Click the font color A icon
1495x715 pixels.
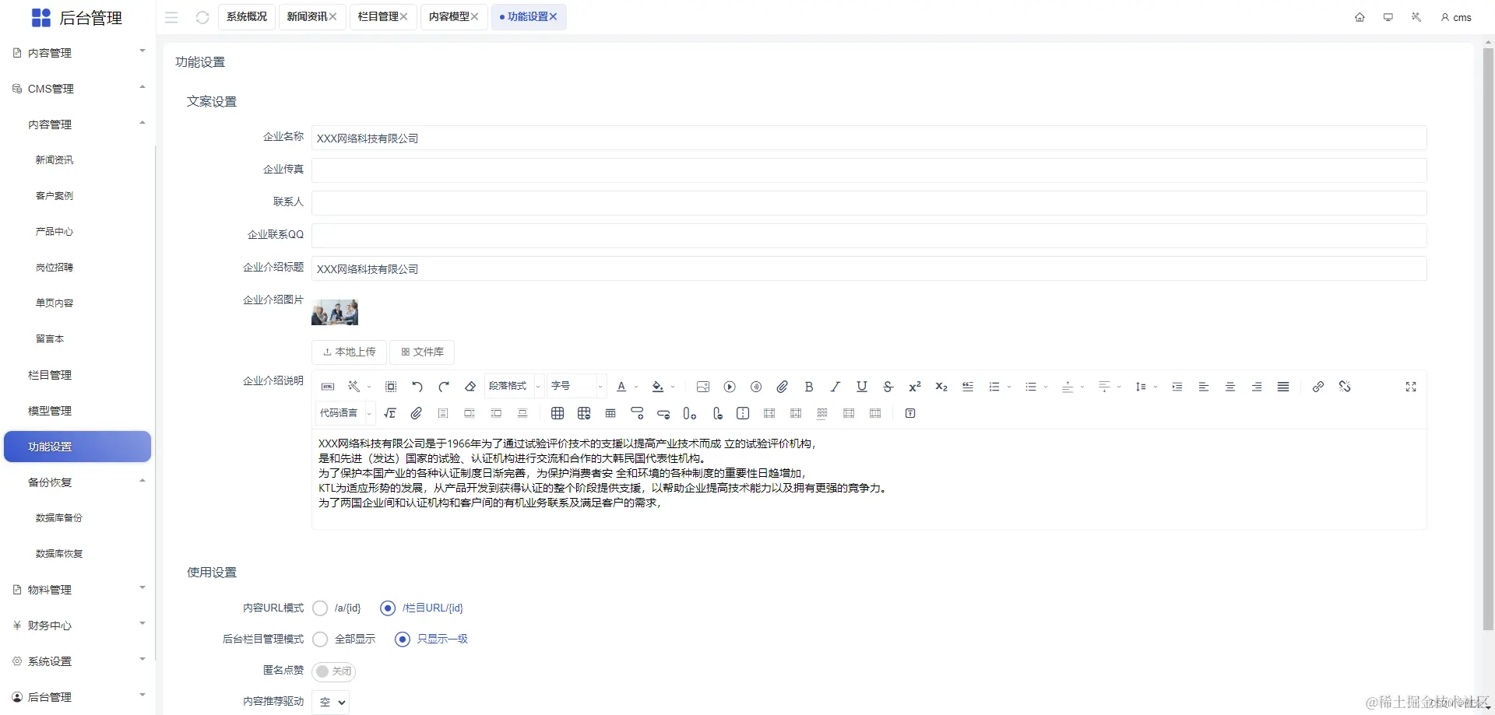621,387
